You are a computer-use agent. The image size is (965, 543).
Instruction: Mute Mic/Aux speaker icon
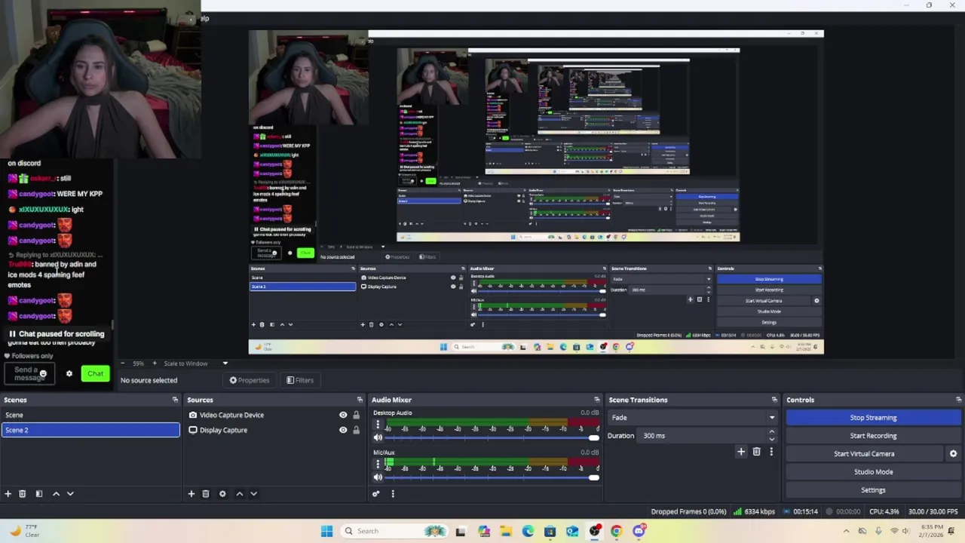pyautogui.click(x=378, y=477)
